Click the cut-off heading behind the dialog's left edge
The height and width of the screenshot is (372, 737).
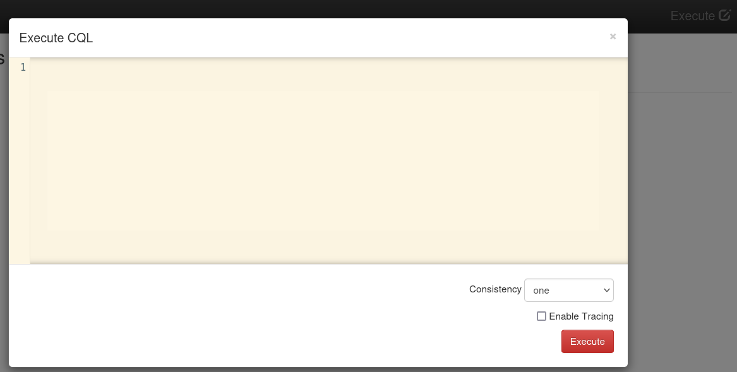[x=3, y=59]
